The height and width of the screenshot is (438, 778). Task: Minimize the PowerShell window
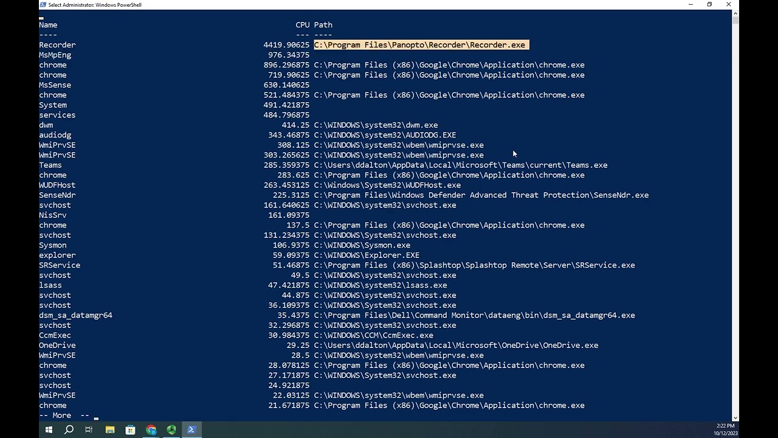click(690, 5)
